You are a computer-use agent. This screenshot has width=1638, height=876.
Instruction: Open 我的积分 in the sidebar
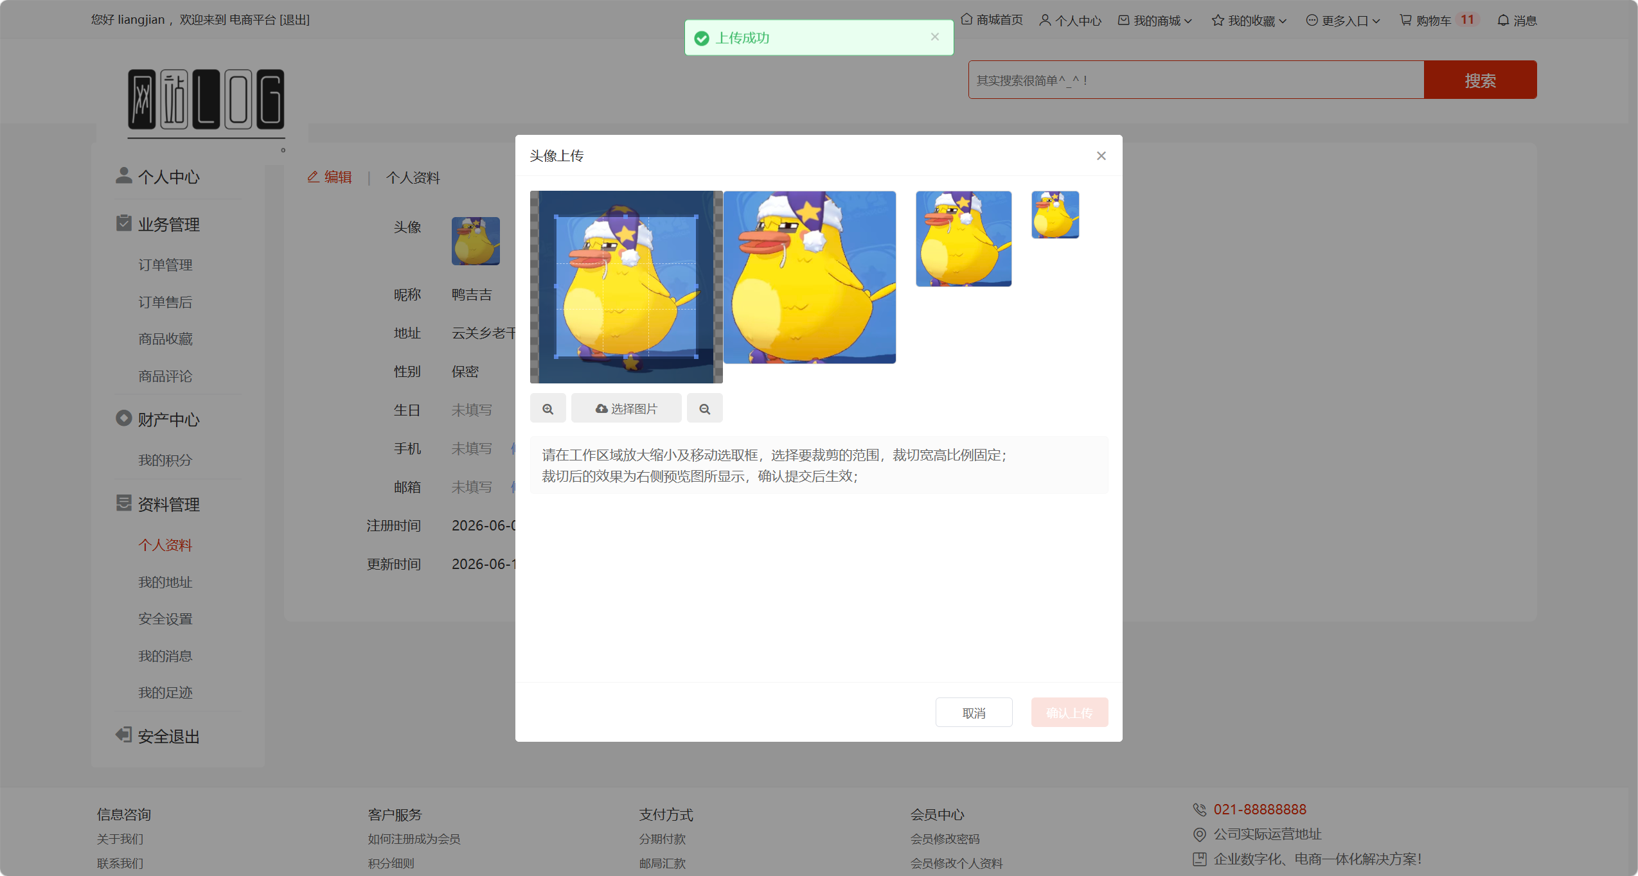coord(165,460)
